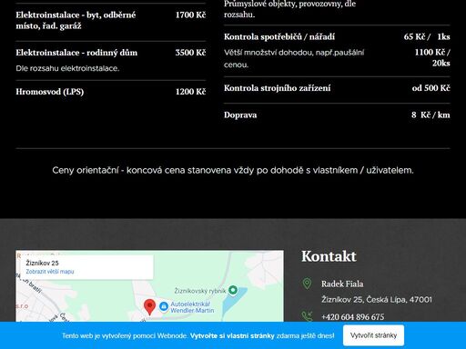466x349 pixels.
Task: Click the Radek Fiala contact name
Action: tap(342, 284)
